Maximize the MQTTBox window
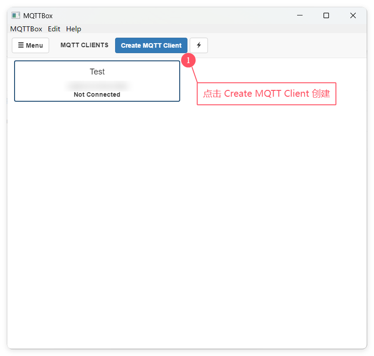This screenshot has height=356, width=374. (x=326, y=15)
